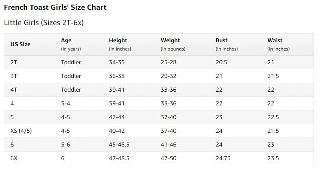This screenshot has width=319, height=170.
Task: Click the French Toast Girls' Size Chart title
Action: tap(55, 7)
